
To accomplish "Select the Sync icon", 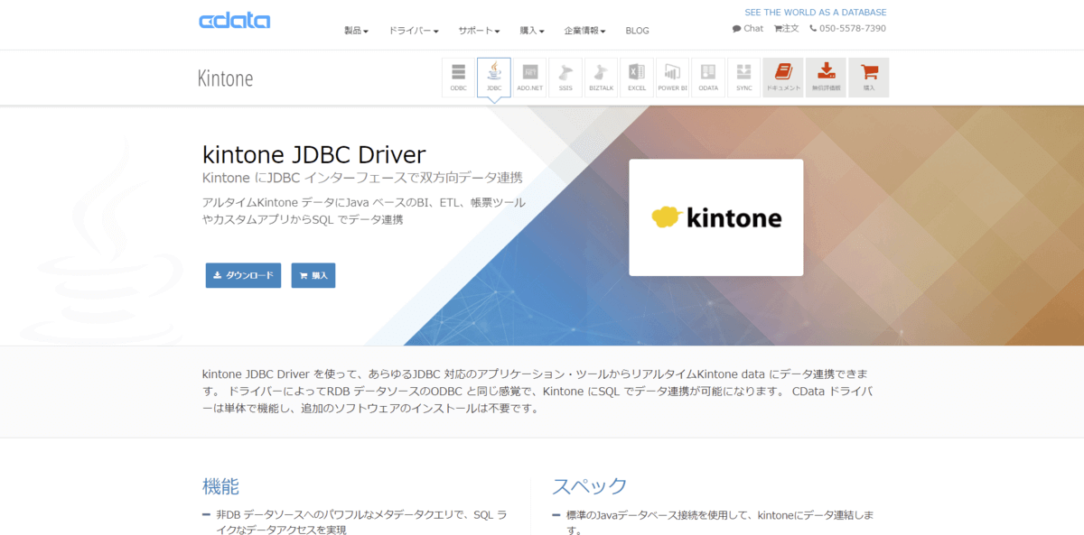I will click(743, 78).
